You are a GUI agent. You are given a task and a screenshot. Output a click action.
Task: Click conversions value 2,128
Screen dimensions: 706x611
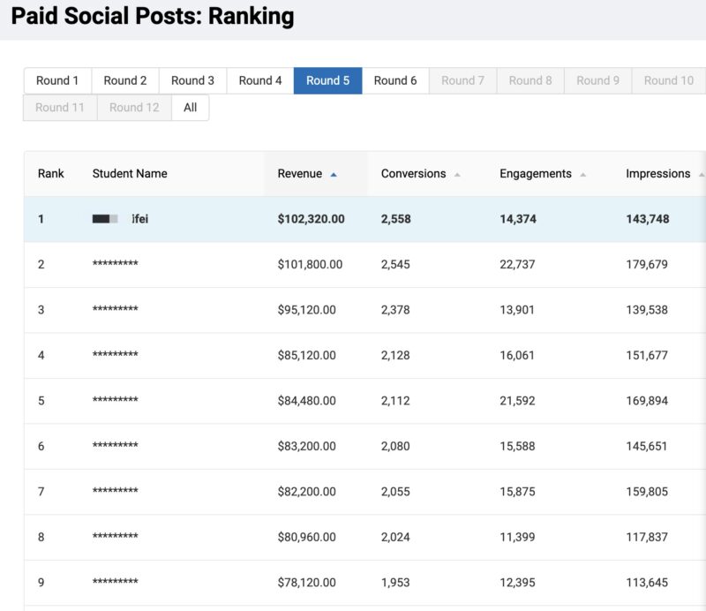395,356
